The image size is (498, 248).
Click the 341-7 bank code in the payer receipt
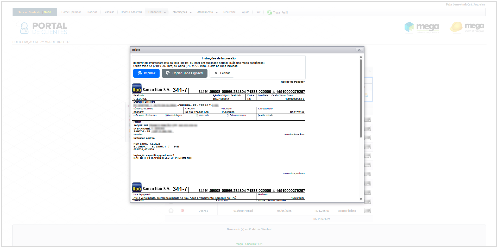click(180, 90)
